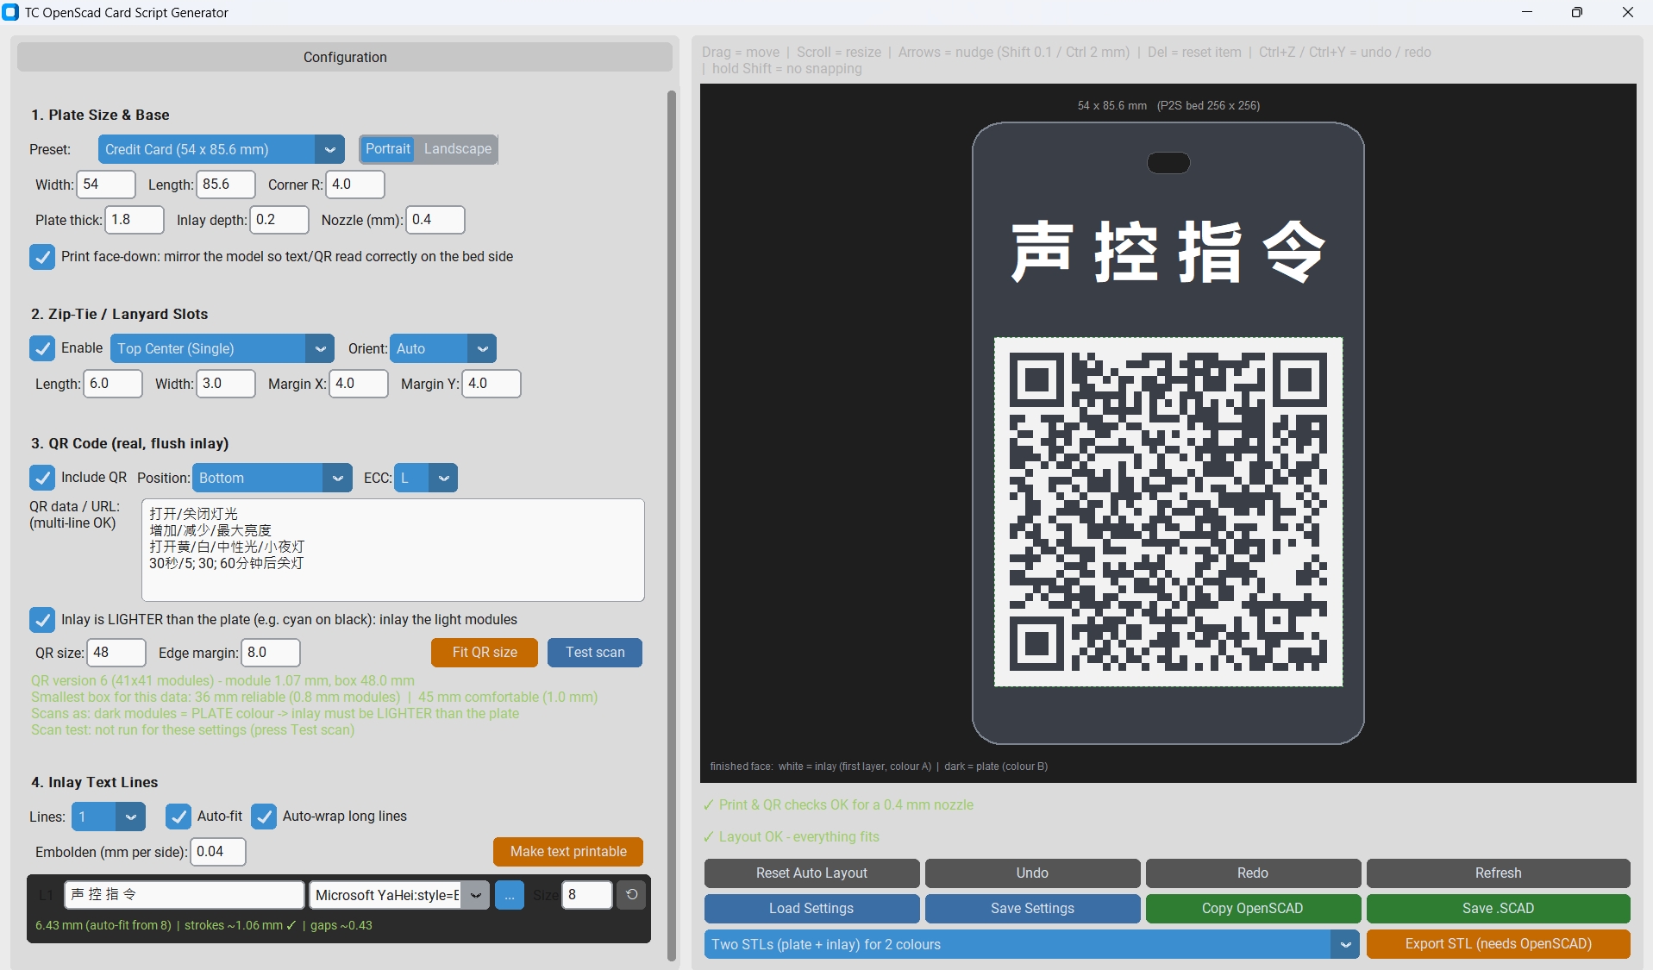Click the Copy OpenSCAD button
This screenshot has width=1653, height=970.
click(1253, 909)
